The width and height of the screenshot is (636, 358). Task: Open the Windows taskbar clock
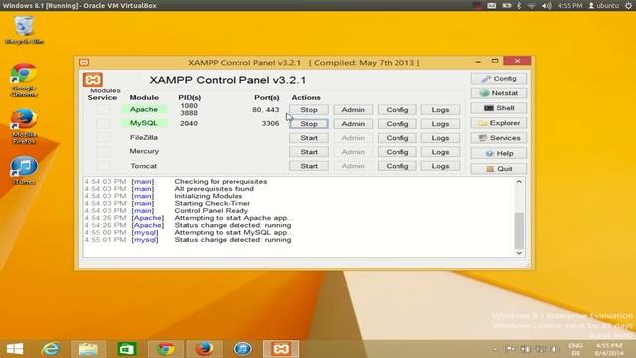click(x=609, y=349)
